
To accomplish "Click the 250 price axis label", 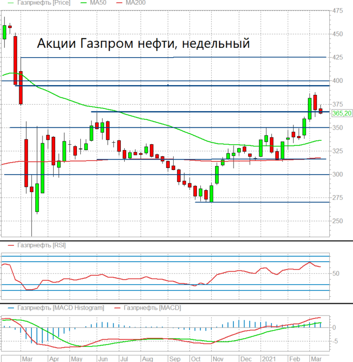I will [338, 221].
